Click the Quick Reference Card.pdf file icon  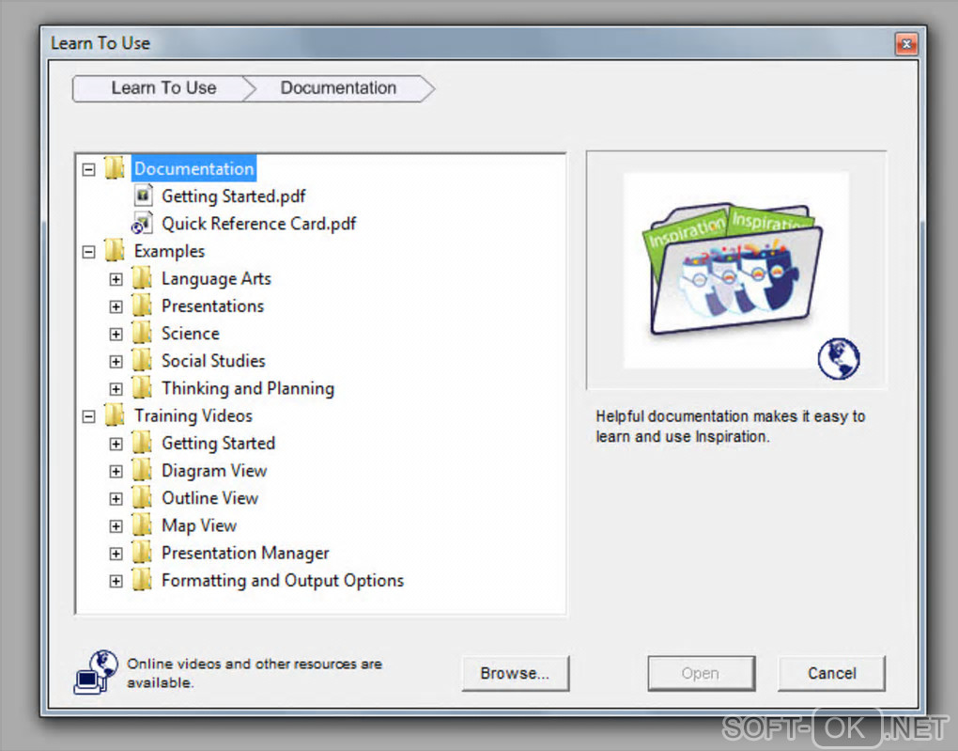click(142, 223)
